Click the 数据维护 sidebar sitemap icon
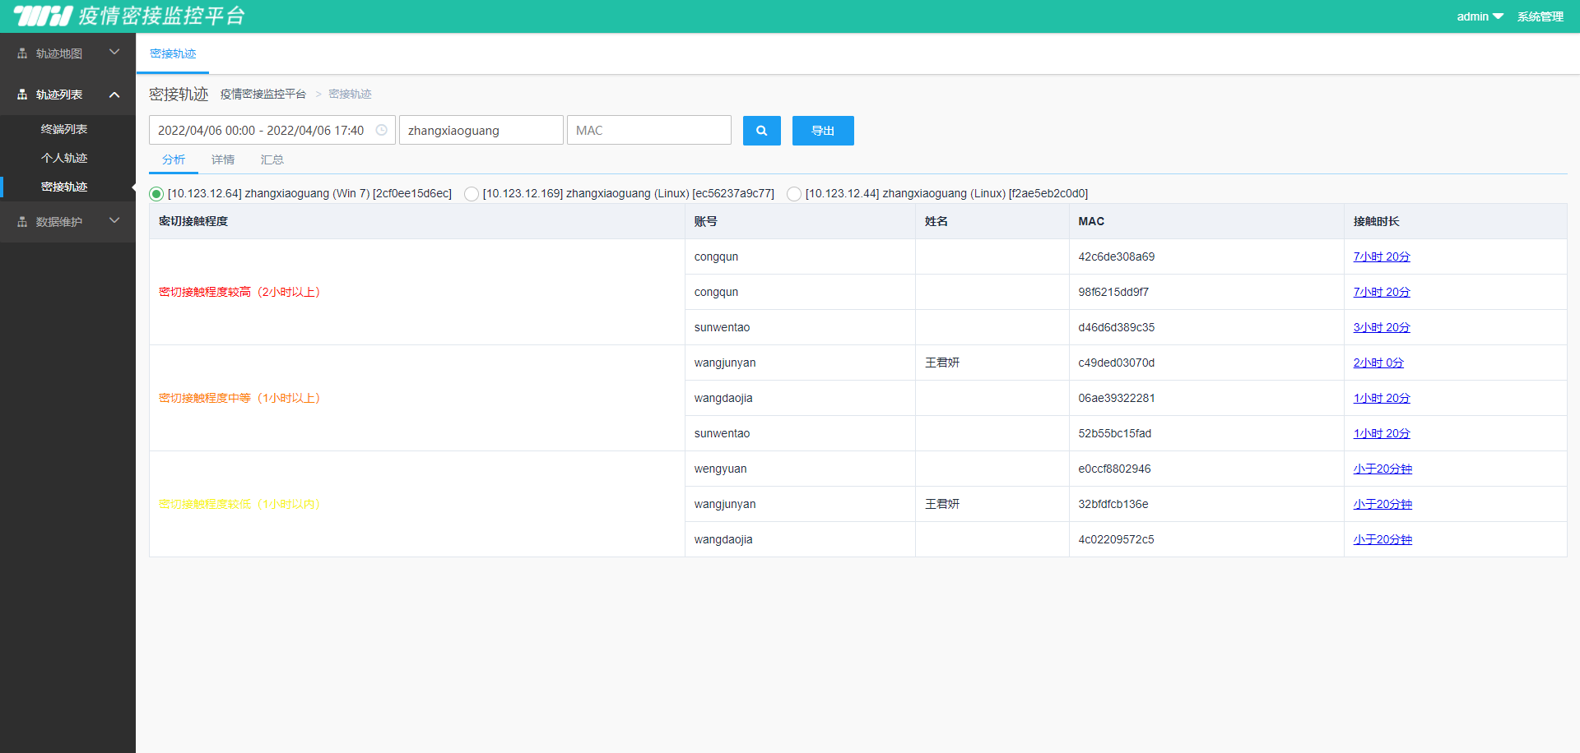Image resolution: width=1580 pixels, height=753 pixels. pos(22,222)
